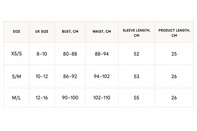The height and width of the screenshot is (131, 197).
Task: Click product length 25 cell
Action: (x=174, y=54)
